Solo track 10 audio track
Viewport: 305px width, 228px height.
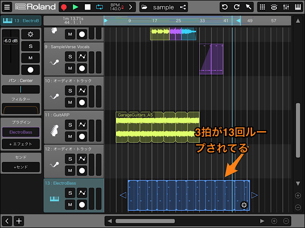(x=70, y=91)
